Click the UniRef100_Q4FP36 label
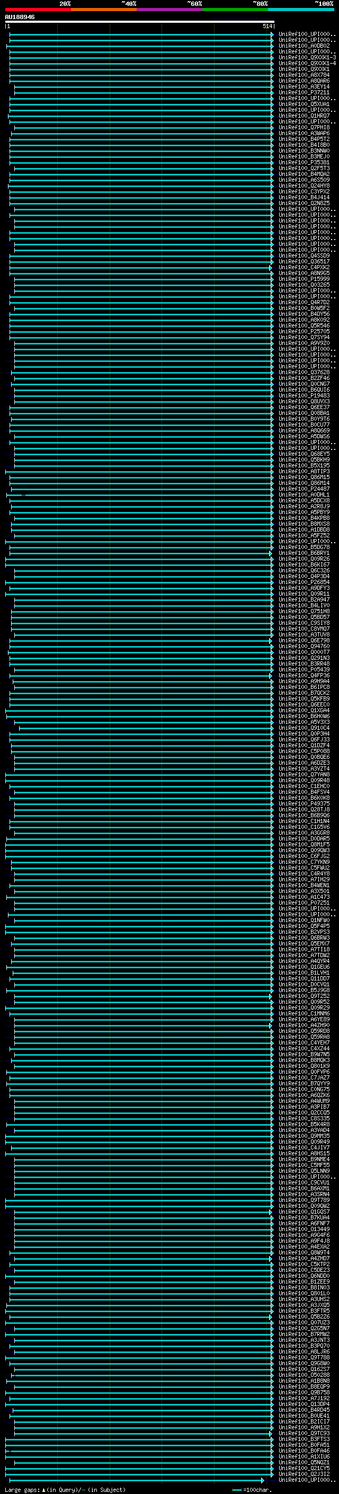The width and height of the screenshot is (339, 1494). 304,676
